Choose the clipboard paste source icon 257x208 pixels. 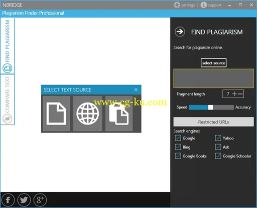[119, 113]
